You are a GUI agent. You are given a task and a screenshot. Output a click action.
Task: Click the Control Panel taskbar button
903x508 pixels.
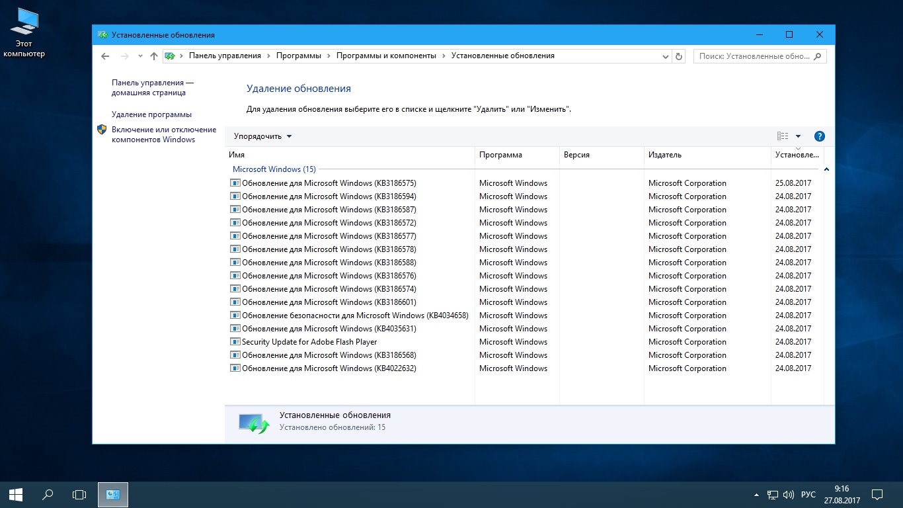pos(113,495)
